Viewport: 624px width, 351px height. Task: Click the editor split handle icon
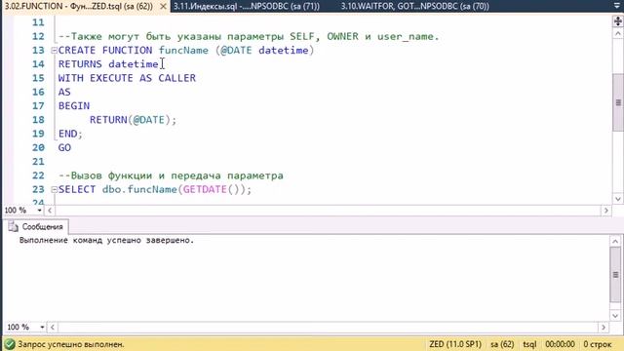[x=617, y=21]
